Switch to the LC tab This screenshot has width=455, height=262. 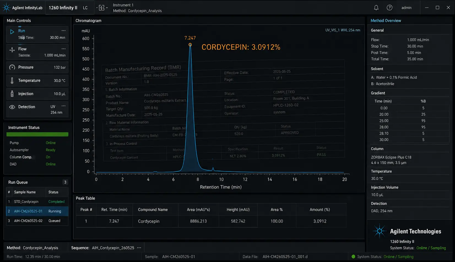tap(85, 8)
